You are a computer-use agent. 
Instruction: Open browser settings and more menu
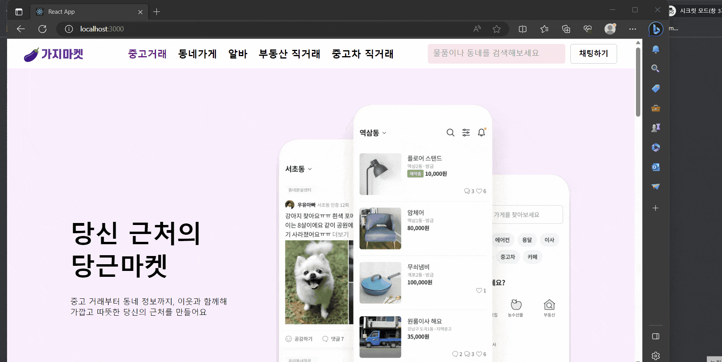pos(632,29)
